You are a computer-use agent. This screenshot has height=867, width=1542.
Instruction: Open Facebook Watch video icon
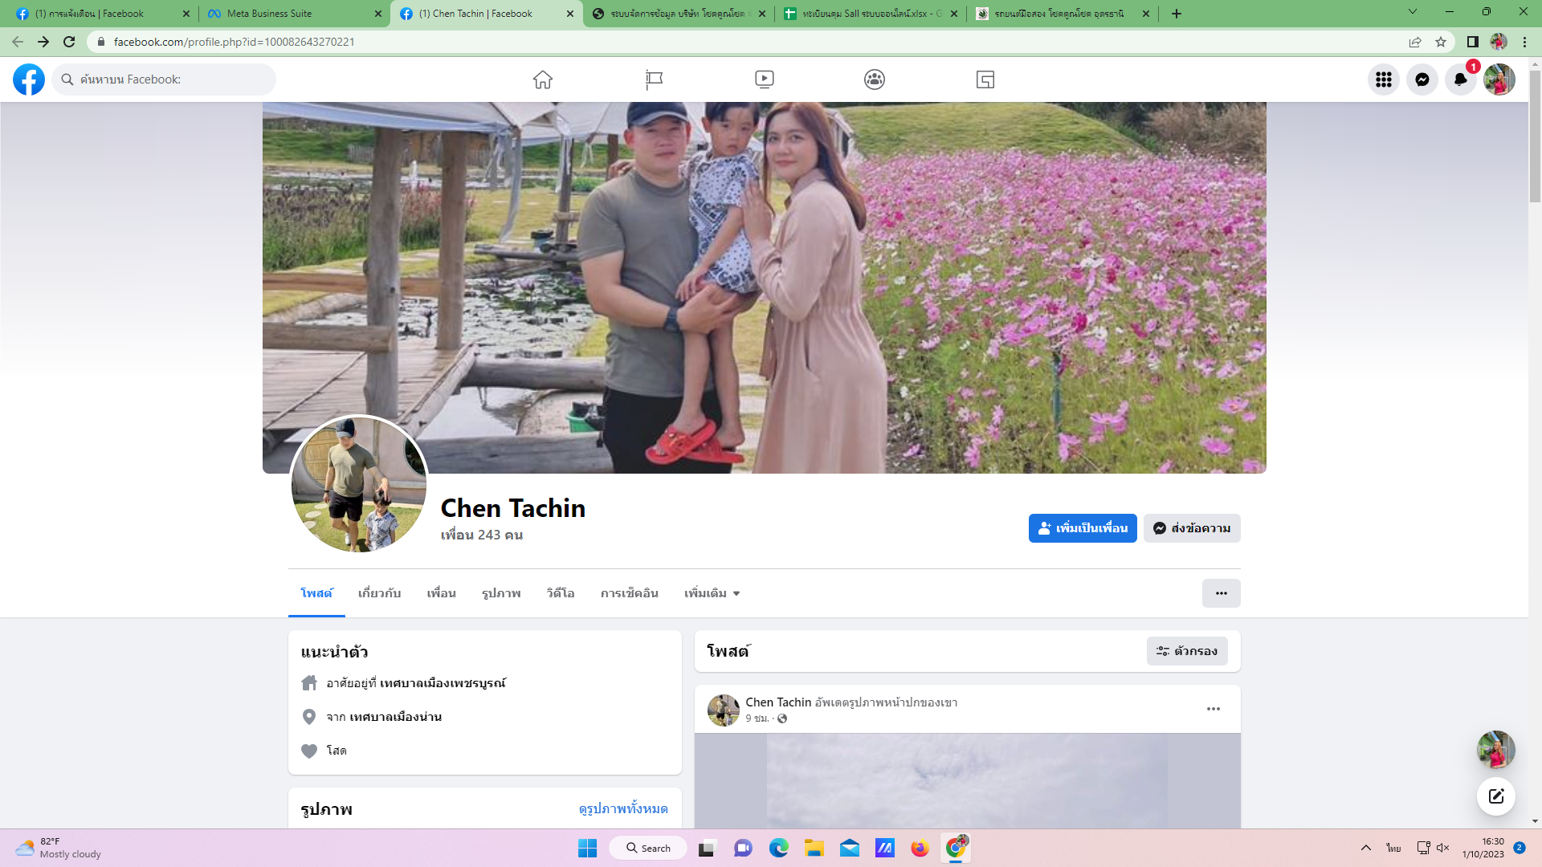pyautogui.click(x=765, y=79)
